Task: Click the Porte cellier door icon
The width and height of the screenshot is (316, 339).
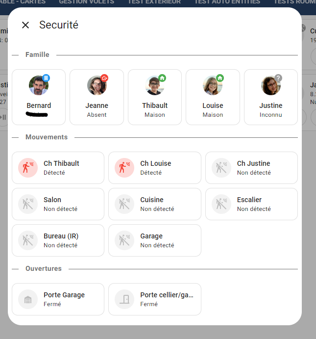Action: pos(124,299)
